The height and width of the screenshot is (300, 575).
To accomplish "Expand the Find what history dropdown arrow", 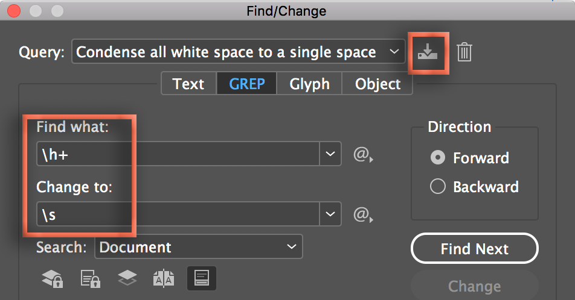I will [330, 154].
